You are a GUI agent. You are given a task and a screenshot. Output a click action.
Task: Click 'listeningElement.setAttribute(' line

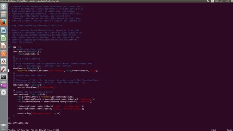pos(51,106)
